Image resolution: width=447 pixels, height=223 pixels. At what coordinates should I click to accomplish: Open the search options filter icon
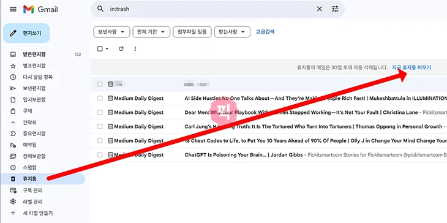[335, 9]
